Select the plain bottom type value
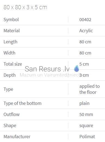Viewport: 105px width, 142px height. pos(84,104)
